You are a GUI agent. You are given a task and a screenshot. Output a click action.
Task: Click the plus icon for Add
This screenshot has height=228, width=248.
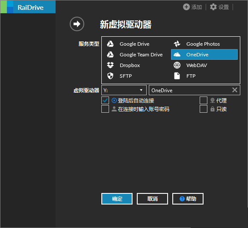pos(186,7)
